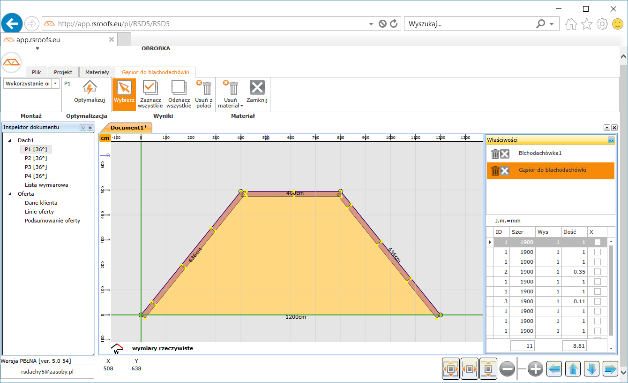Tick the X checkbox for the 0.11 row

click(x=597, y=301)
